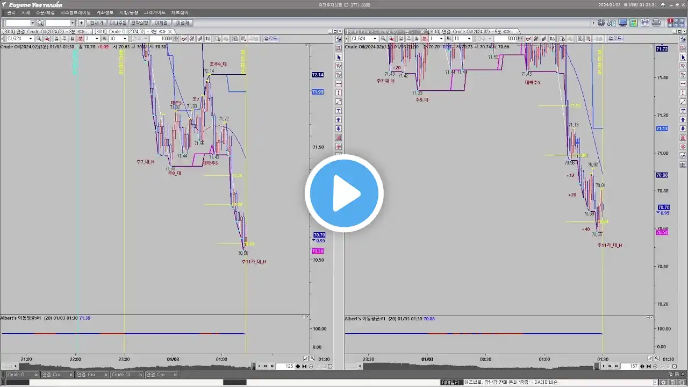This screenshot has height=387, width=688.
Task: Open the 계좌정보 menu
Action: tap(105, 12)
